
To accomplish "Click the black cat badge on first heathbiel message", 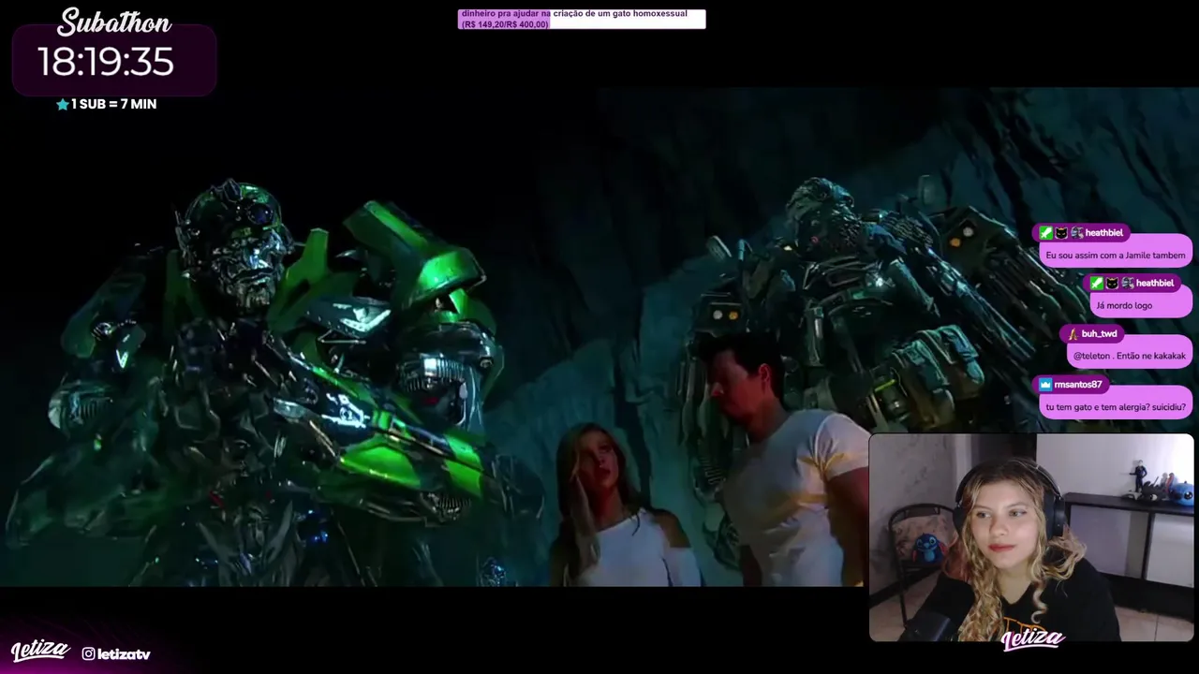I will 1061,233.
